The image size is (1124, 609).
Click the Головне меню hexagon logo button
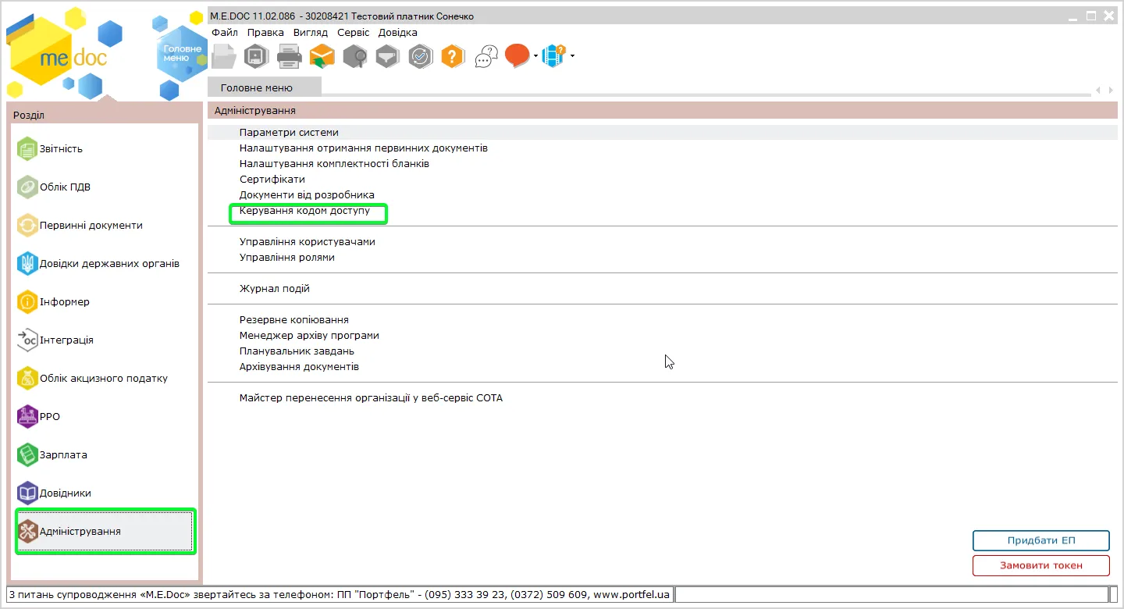[x=180, y=53]
